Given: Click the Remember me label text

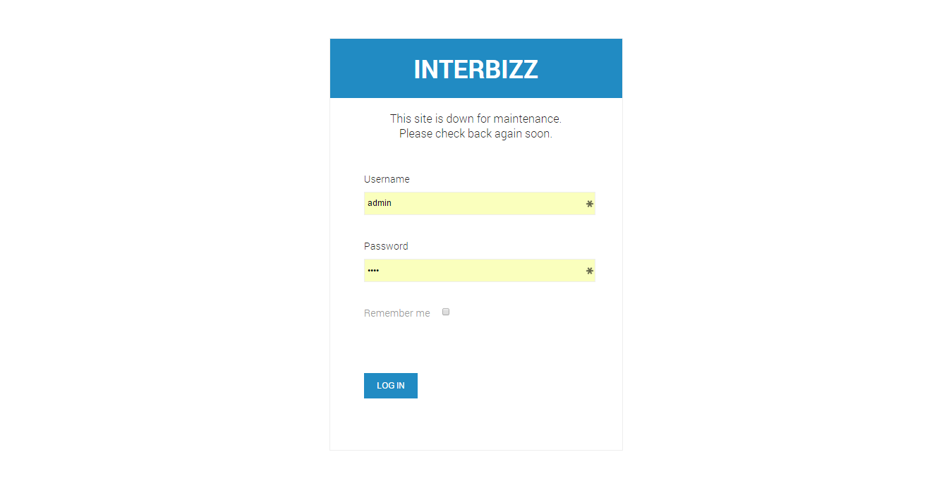Looking at the screenshot, I should point(396,313).
